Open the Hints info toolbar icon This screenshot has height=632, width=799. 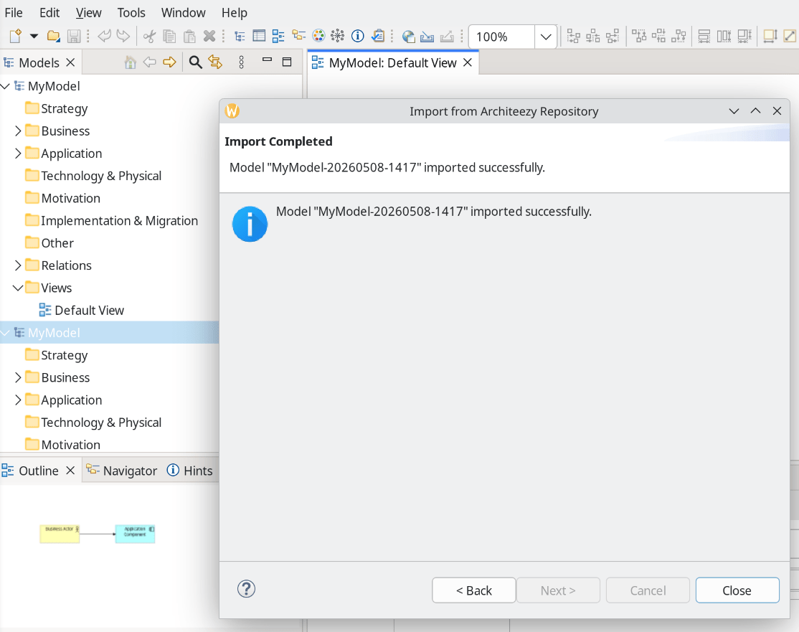pyautogui.click(x=358, y=36)
